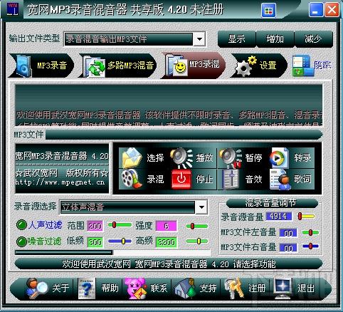Switch to the 多路MP3混音 tab
The width and height of the screenshot is (343, 312).
[117, 66]
